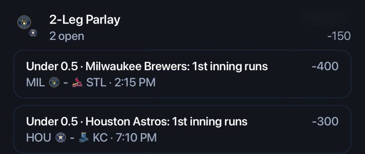Click the small Astros logo under Brewers logo

coord(33,33)
